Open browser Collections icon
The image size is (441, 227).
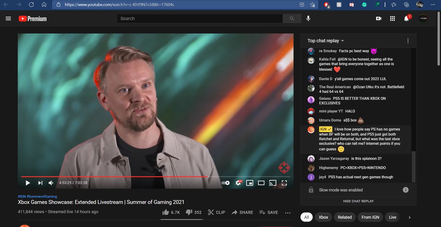[x=406, y=5]
